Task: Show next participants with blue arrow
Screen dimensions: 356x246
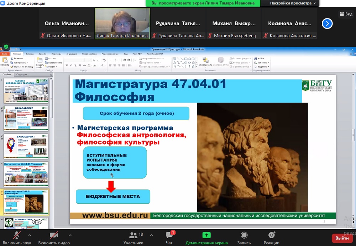Action: tap(327, 23)
